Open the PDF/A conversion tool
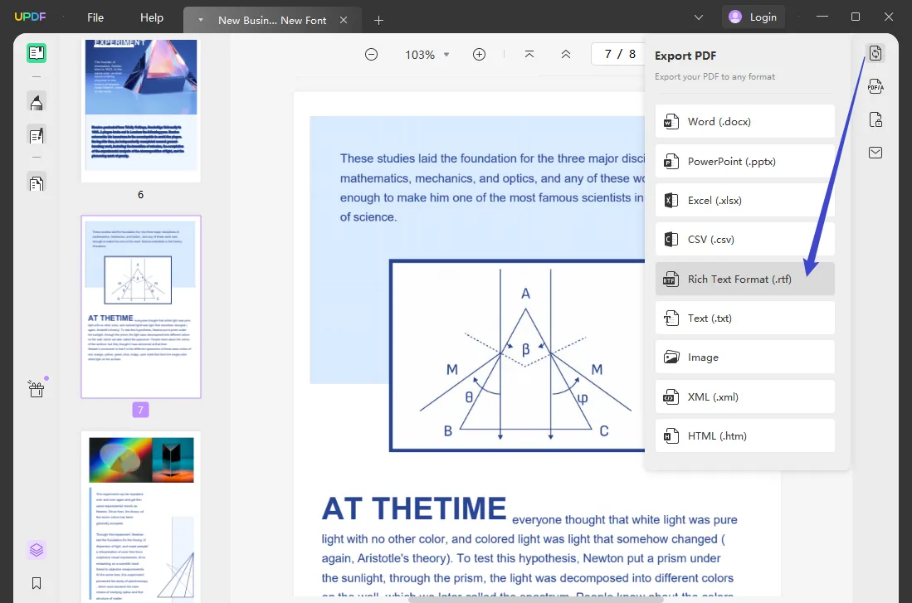Screen dimensions: 912x603 point(875,86)
